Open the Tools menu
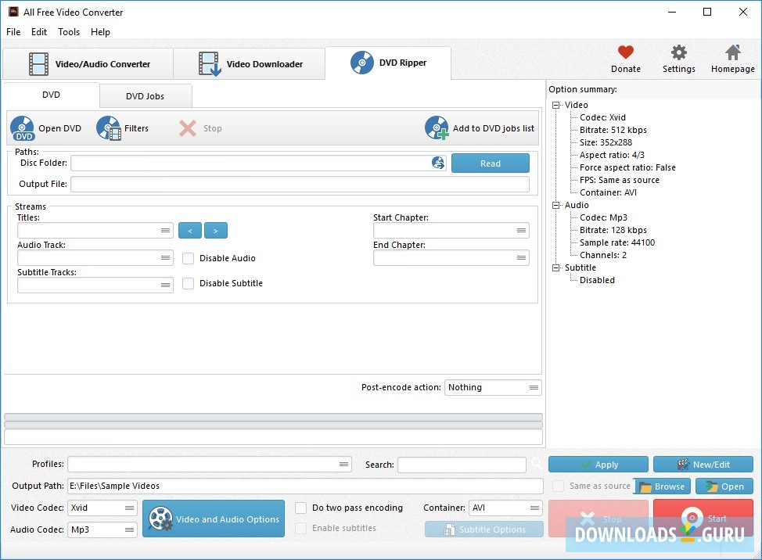 coord(68,32)
